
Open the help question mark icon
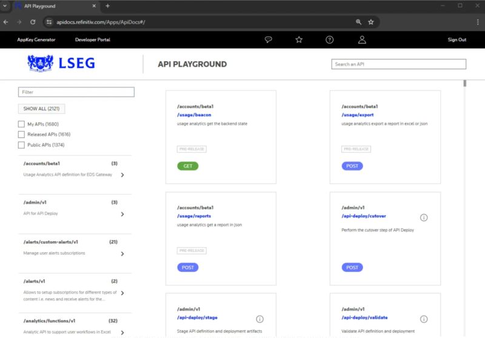[x=329, y=39]
